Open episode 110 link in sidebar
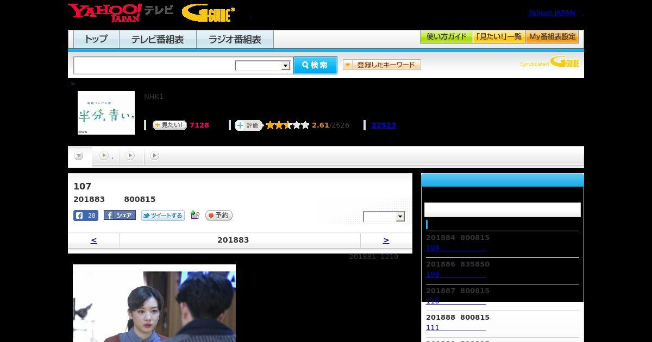This screenshot has width=652, height=342. pyautogui.click(x=456, y=301)
